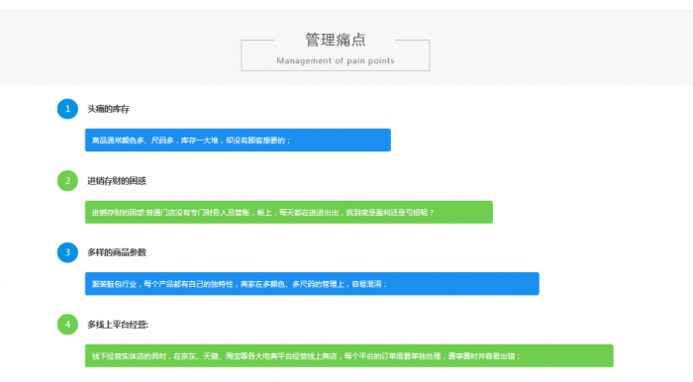This screenshot has width=693, height=382.
Task: Click the green number 2 circle icon
Action: 67,181
